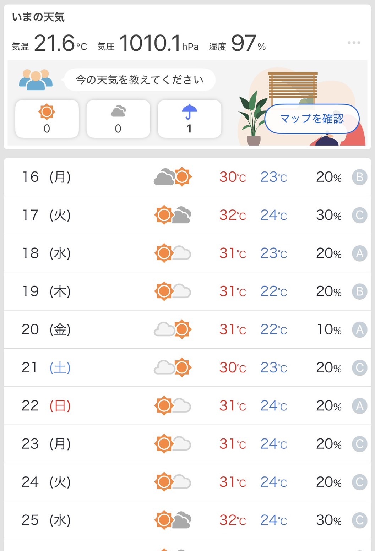This screenshot has width=375, height=551.
Task: Click the weather icon for the 16th
Action: click(x=173, y=176)
